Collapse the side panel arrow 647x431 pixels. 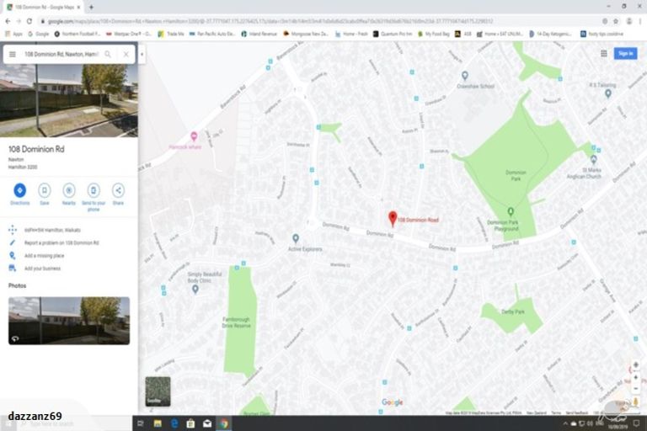[142, 54]
